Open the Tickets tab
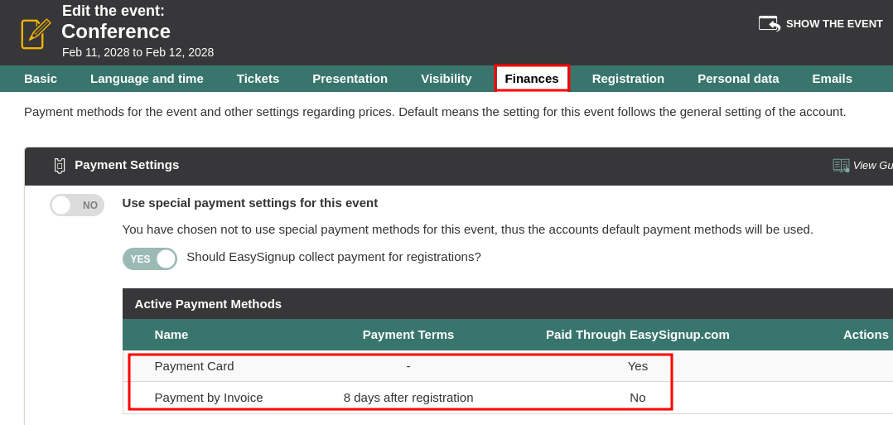The height and width of the screenshot is (425, 893). click(x=258, y=79)
